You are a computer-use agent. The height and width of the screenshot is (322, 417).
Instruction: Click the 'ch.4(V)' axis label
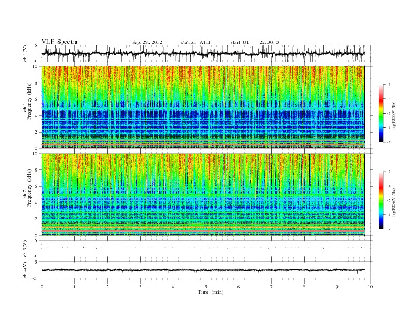[x=25, y=270]
